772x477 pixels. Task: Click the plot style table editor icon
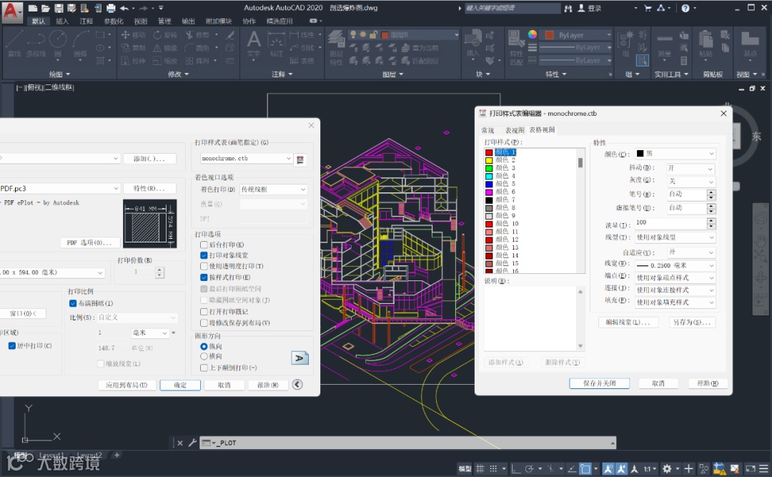click(x=301, y=159)
